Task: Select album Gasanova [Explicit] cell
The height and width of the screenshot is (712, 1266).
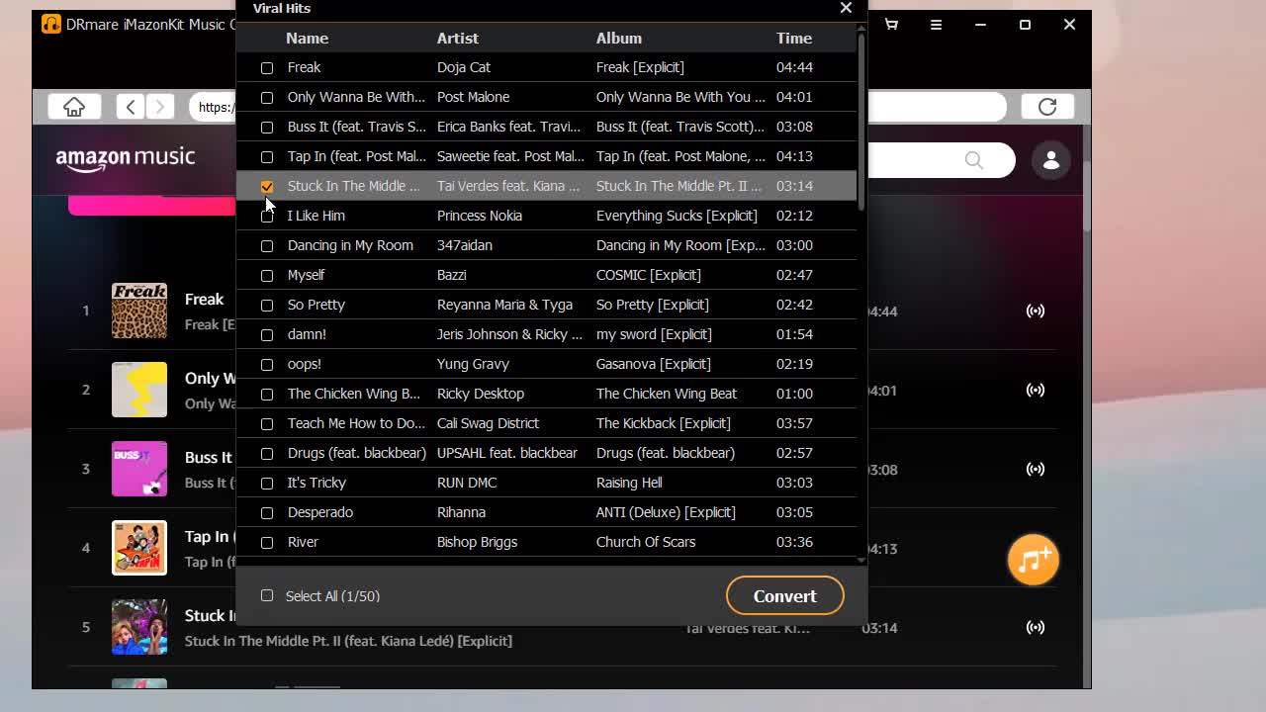Action: 653,364
